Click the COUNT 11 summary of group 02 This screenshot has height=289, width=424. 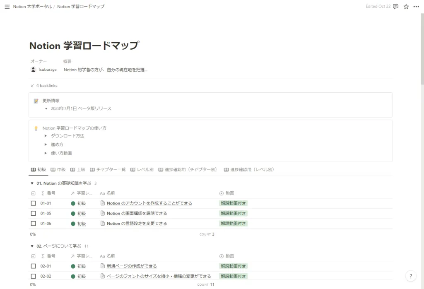click(206, 284)
